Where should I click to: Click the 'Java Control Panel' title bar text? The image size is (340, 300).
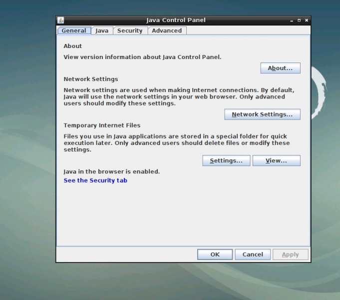(x=176, y=20)
